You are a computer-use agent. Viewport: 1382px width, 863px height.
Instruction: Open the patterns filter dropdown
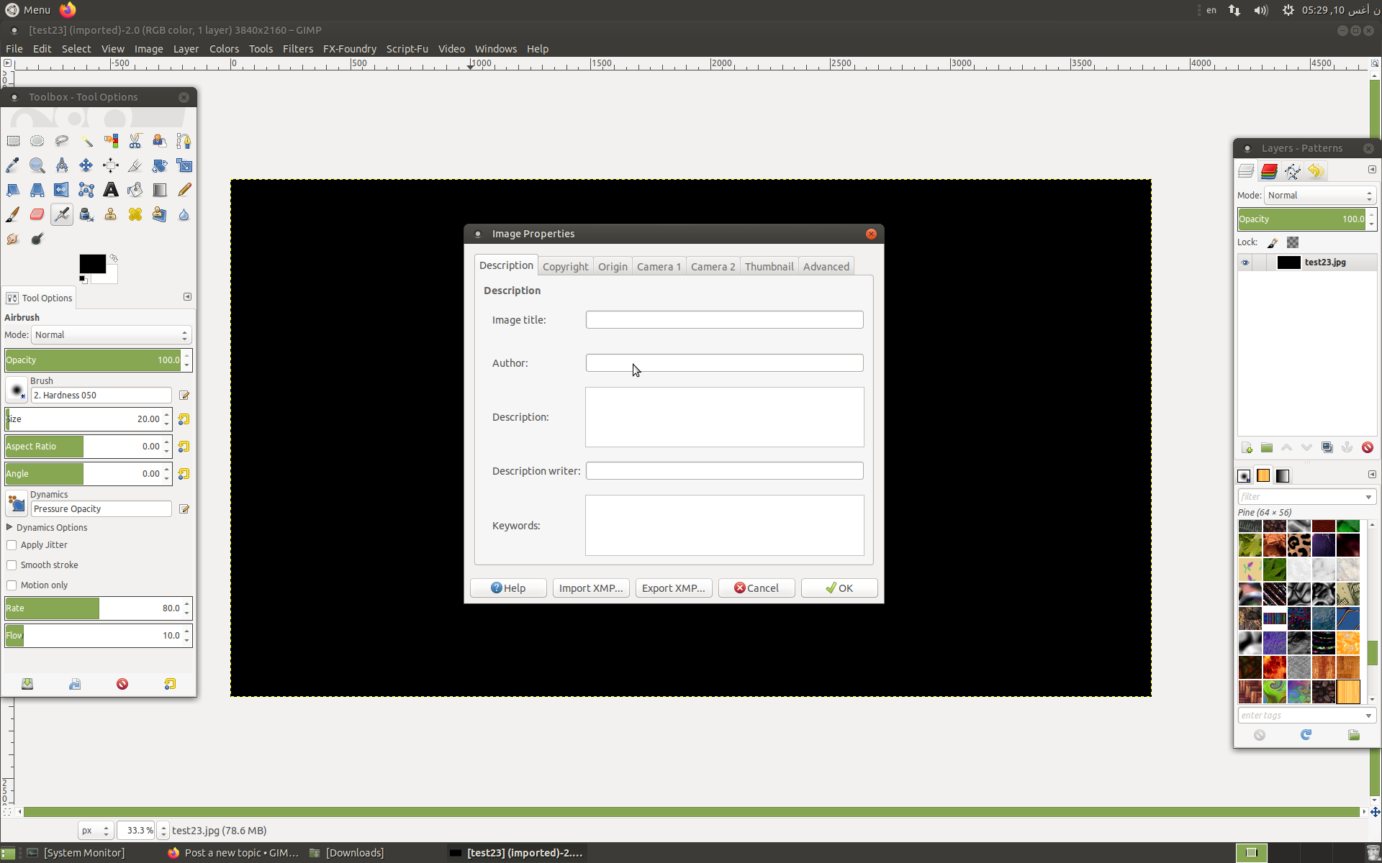coord(1368,497)
